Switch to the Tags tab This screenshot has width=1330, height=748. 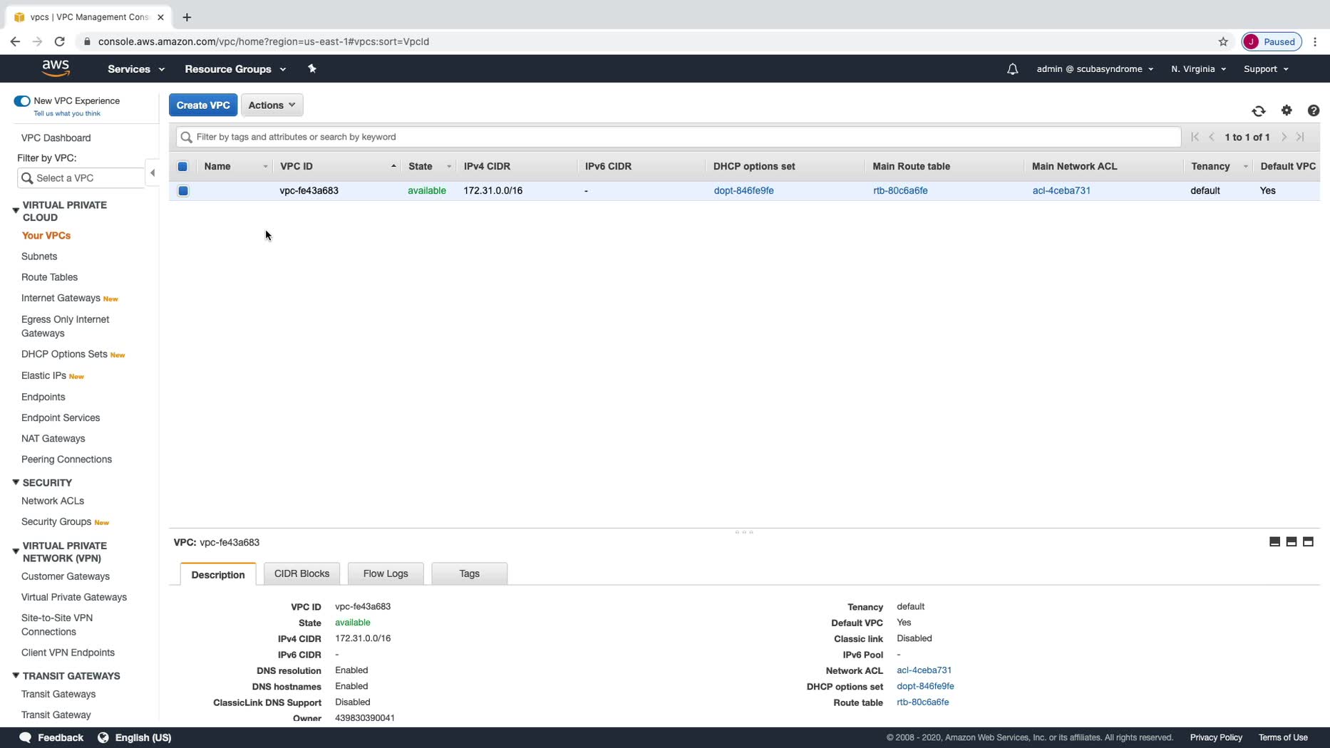[469, 573]
